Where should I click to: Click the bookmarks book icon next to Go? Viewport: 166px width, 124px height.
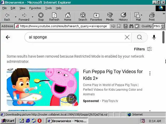coord(126,26)
